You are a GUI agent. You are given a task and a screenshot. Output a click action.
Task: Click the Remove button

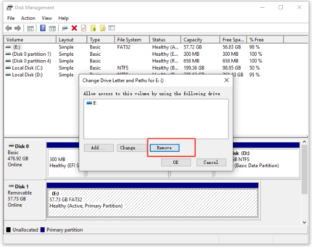pos(165,148)
